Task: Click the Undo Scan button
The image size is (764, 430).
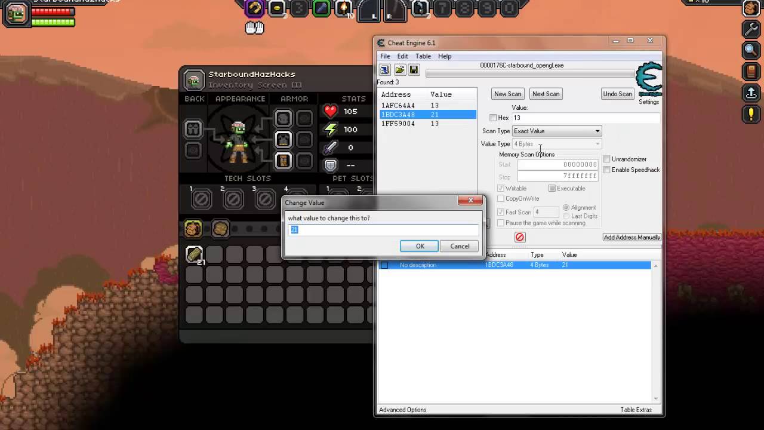Action: [618, 94]
